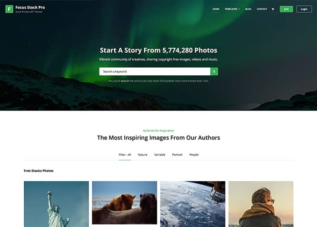Open the horses photo thumbnail
The image size is (317, 227).
click(x=125, y=203)
